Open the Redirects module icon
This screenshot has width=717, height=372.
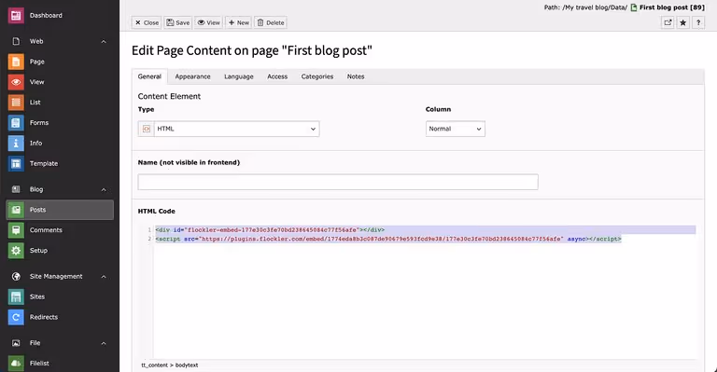pyautogui.click(x=16, y=317)
